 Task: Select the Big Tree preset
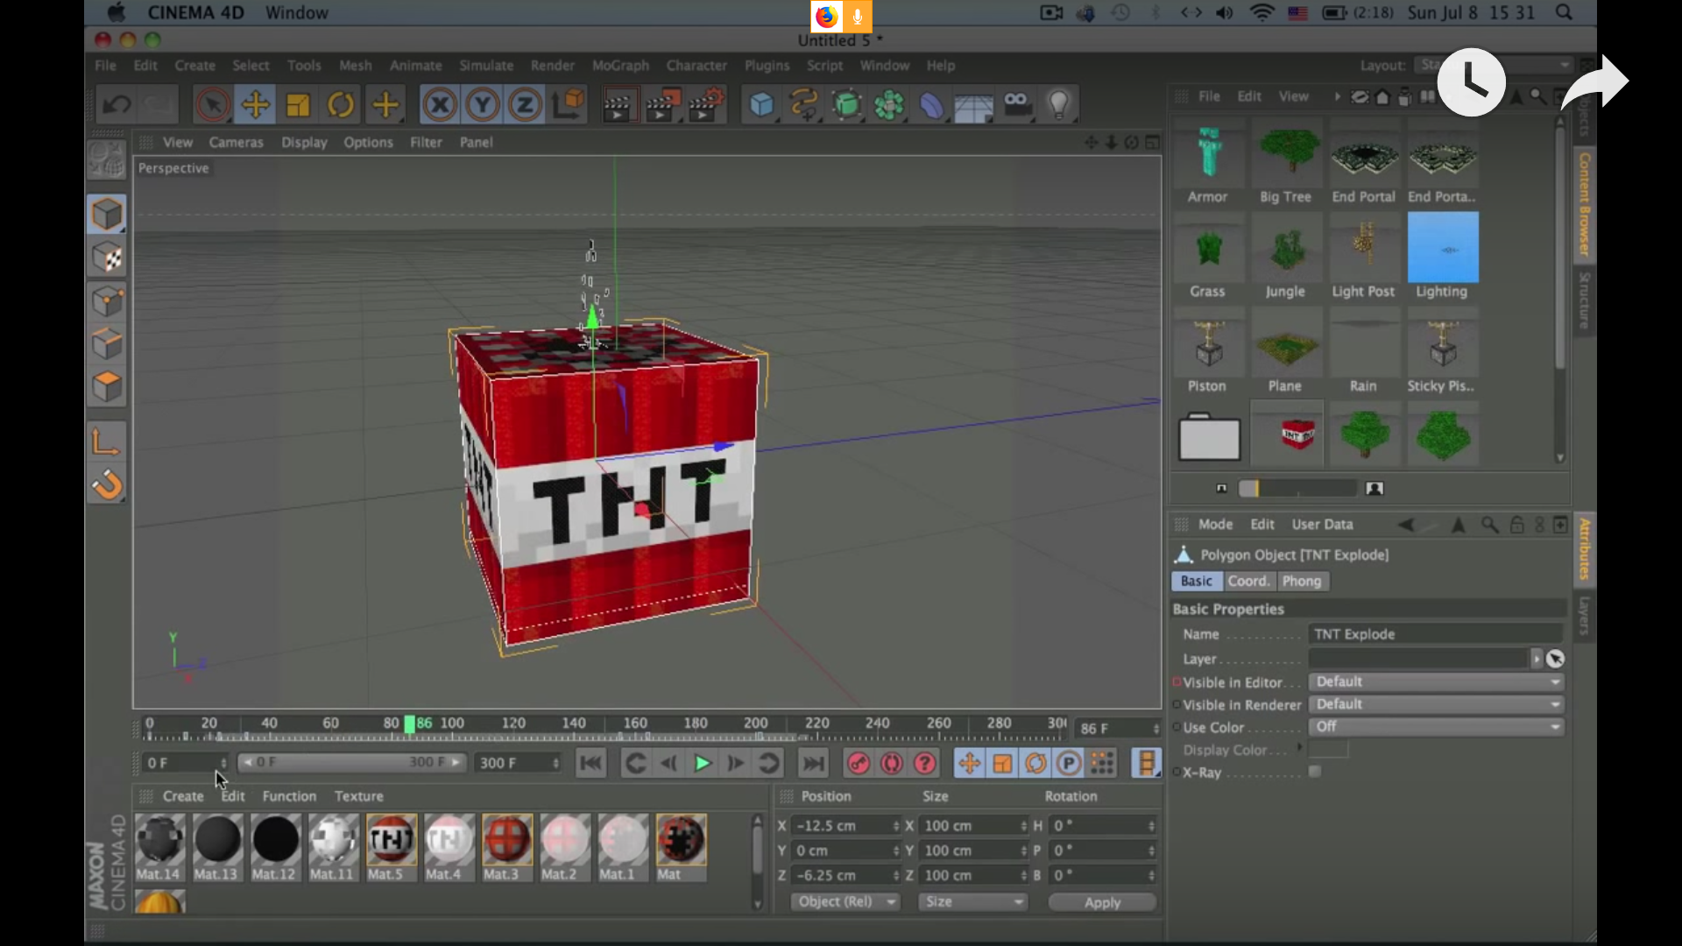click(1286, 160)
